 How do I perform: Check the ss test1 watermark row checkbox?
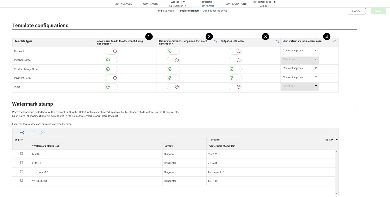point(22,163)
